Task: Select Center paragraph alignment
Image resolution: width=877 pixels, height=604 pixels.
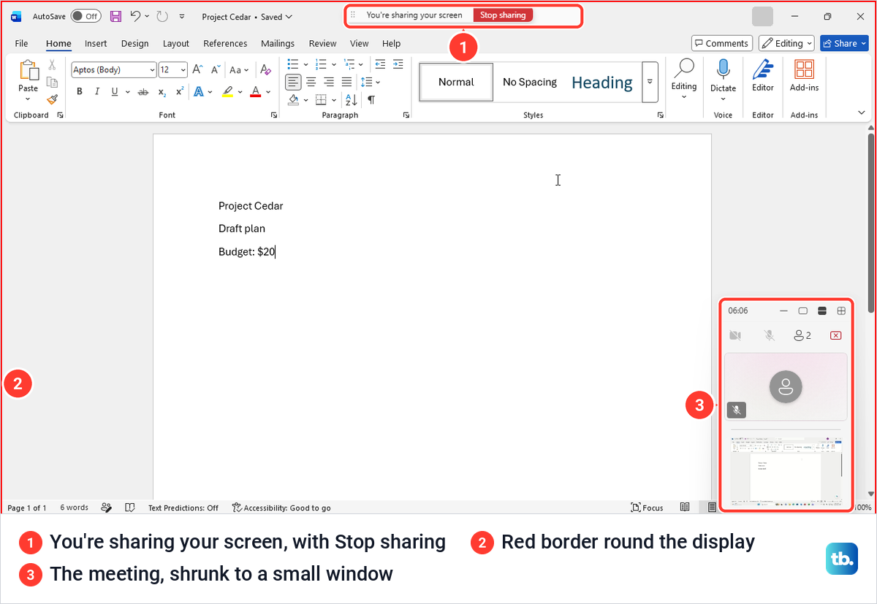Action: 311,82
